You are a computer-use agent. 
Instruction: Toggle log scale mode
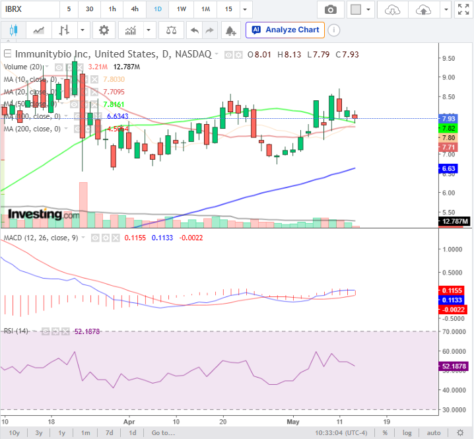coord(407,432)
